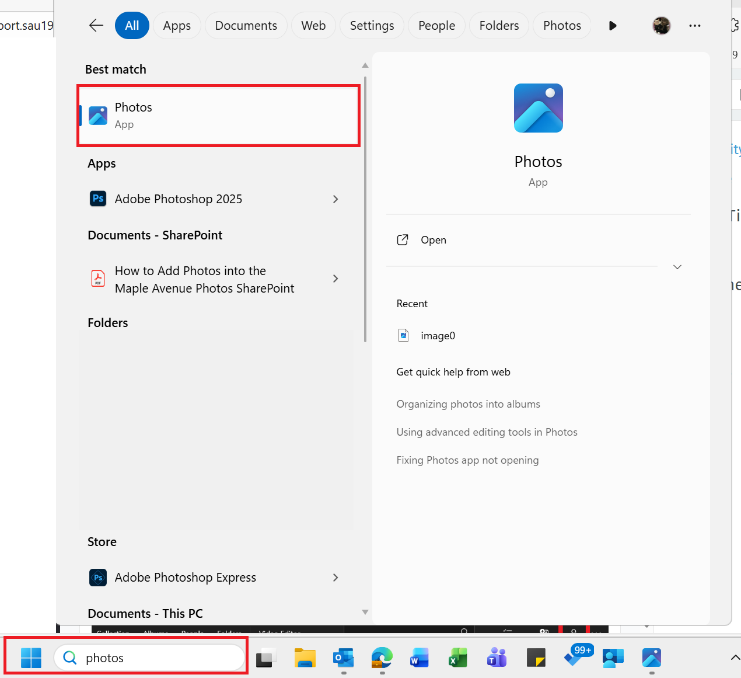The width and height of the screenshot is (741, 678).
Task: Open Adobe Photoshop Express store result
Action: 185,578
